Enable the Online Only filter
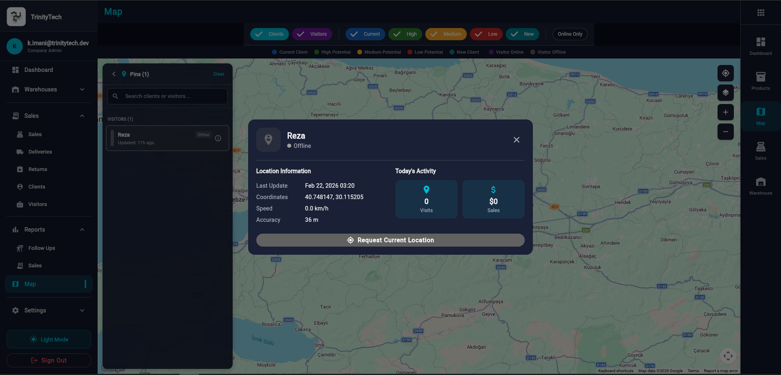This screenshot has width=781, height=375. (569, 34)
